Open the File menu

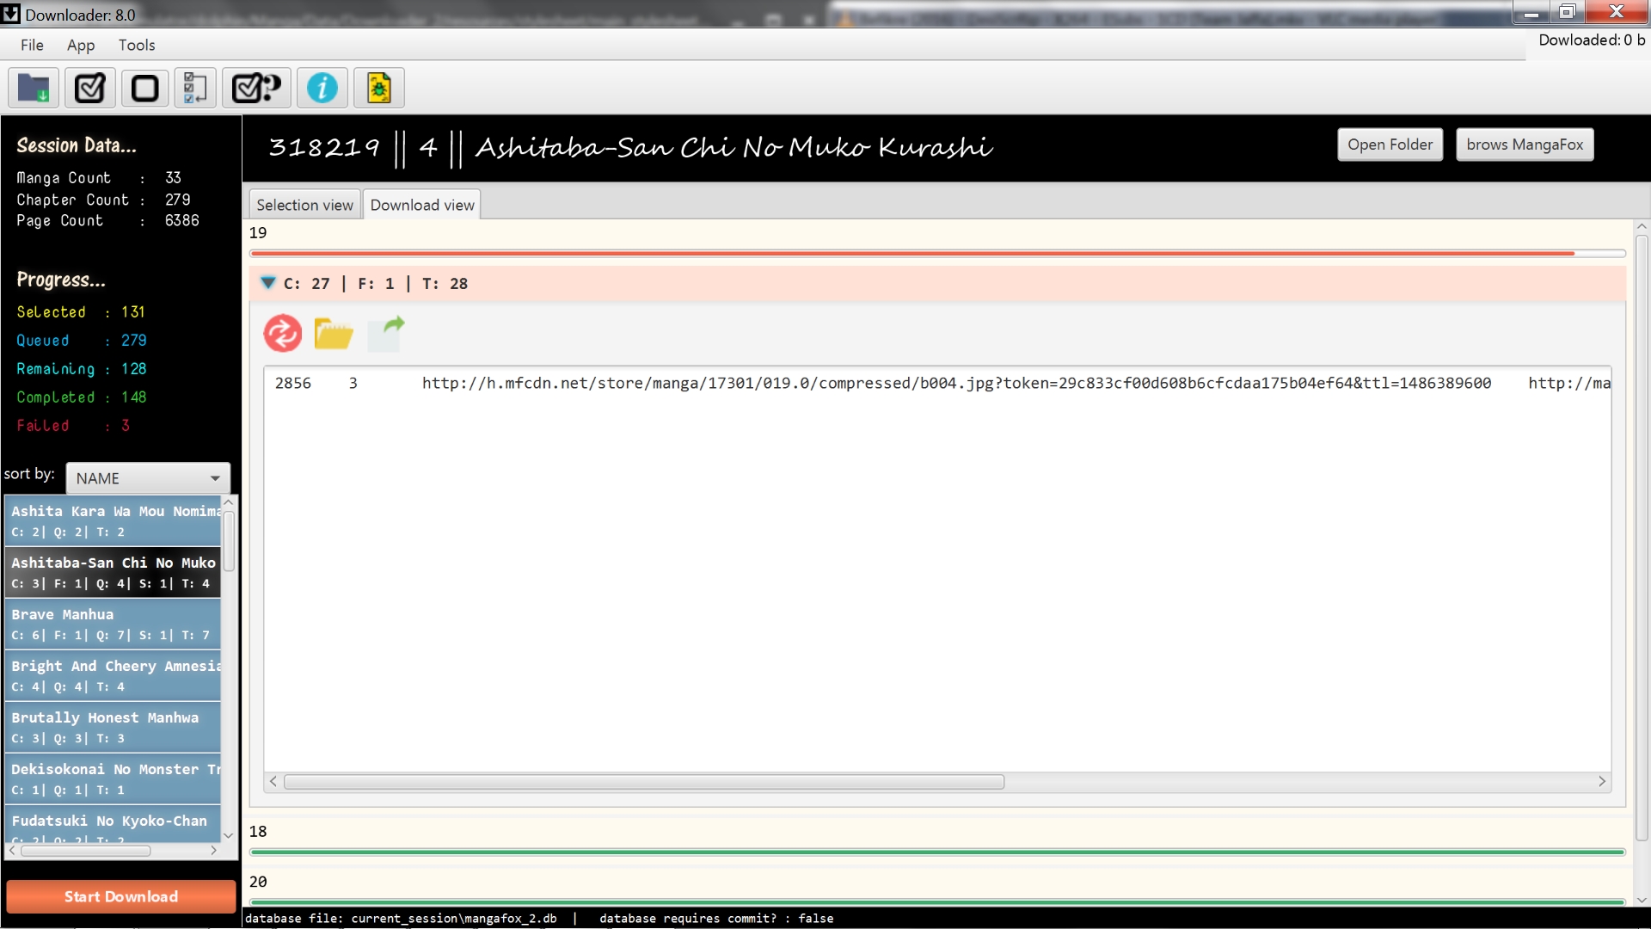coord(32,45)
